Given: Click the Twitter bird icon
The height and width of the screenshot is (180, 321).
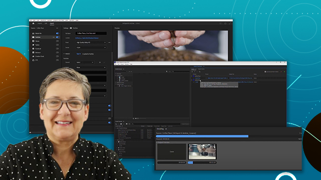Looking at the screenshot, I should (x=33, y=45).
